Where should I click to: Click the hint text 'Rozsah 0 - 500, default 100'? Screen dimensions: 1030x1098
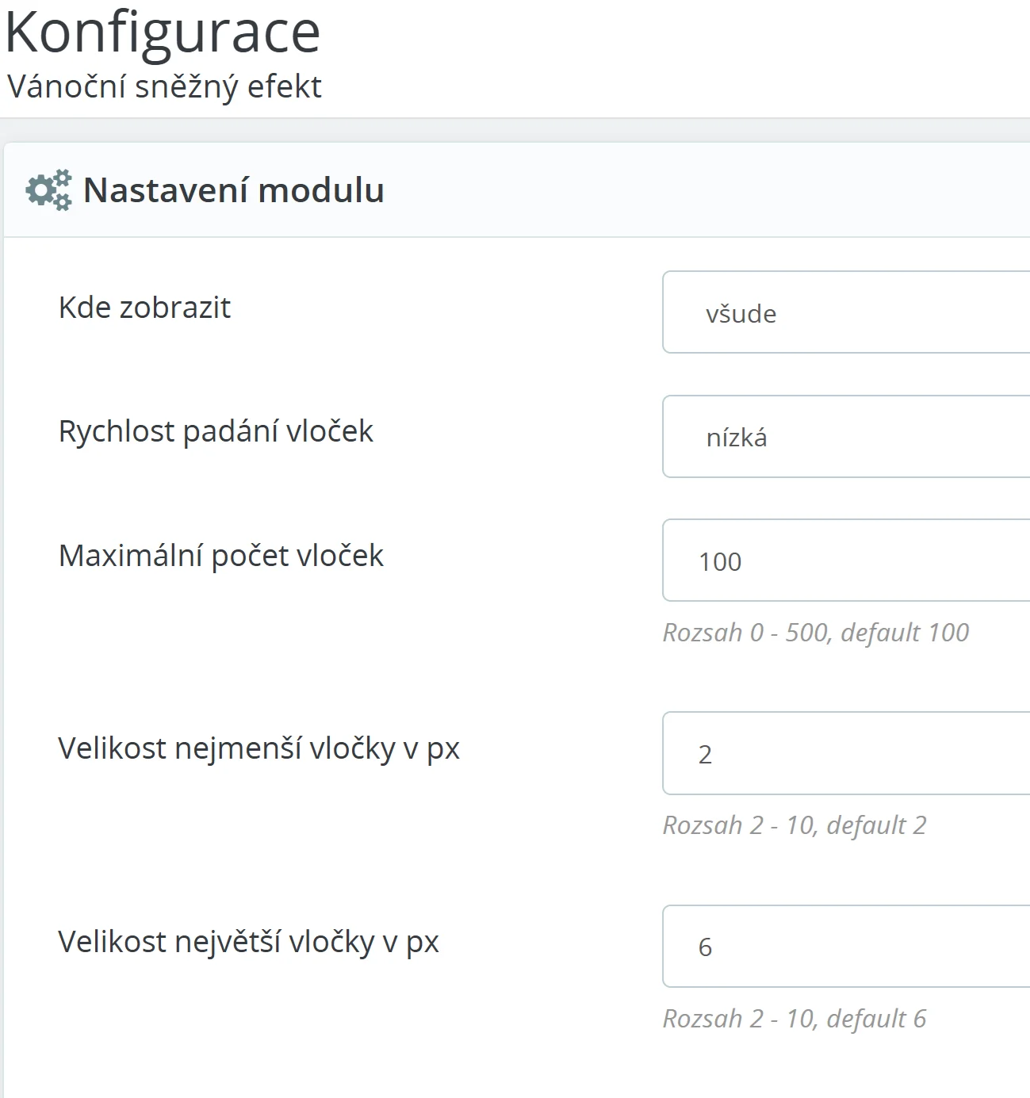pyautogui.click(x=815, y=633)
